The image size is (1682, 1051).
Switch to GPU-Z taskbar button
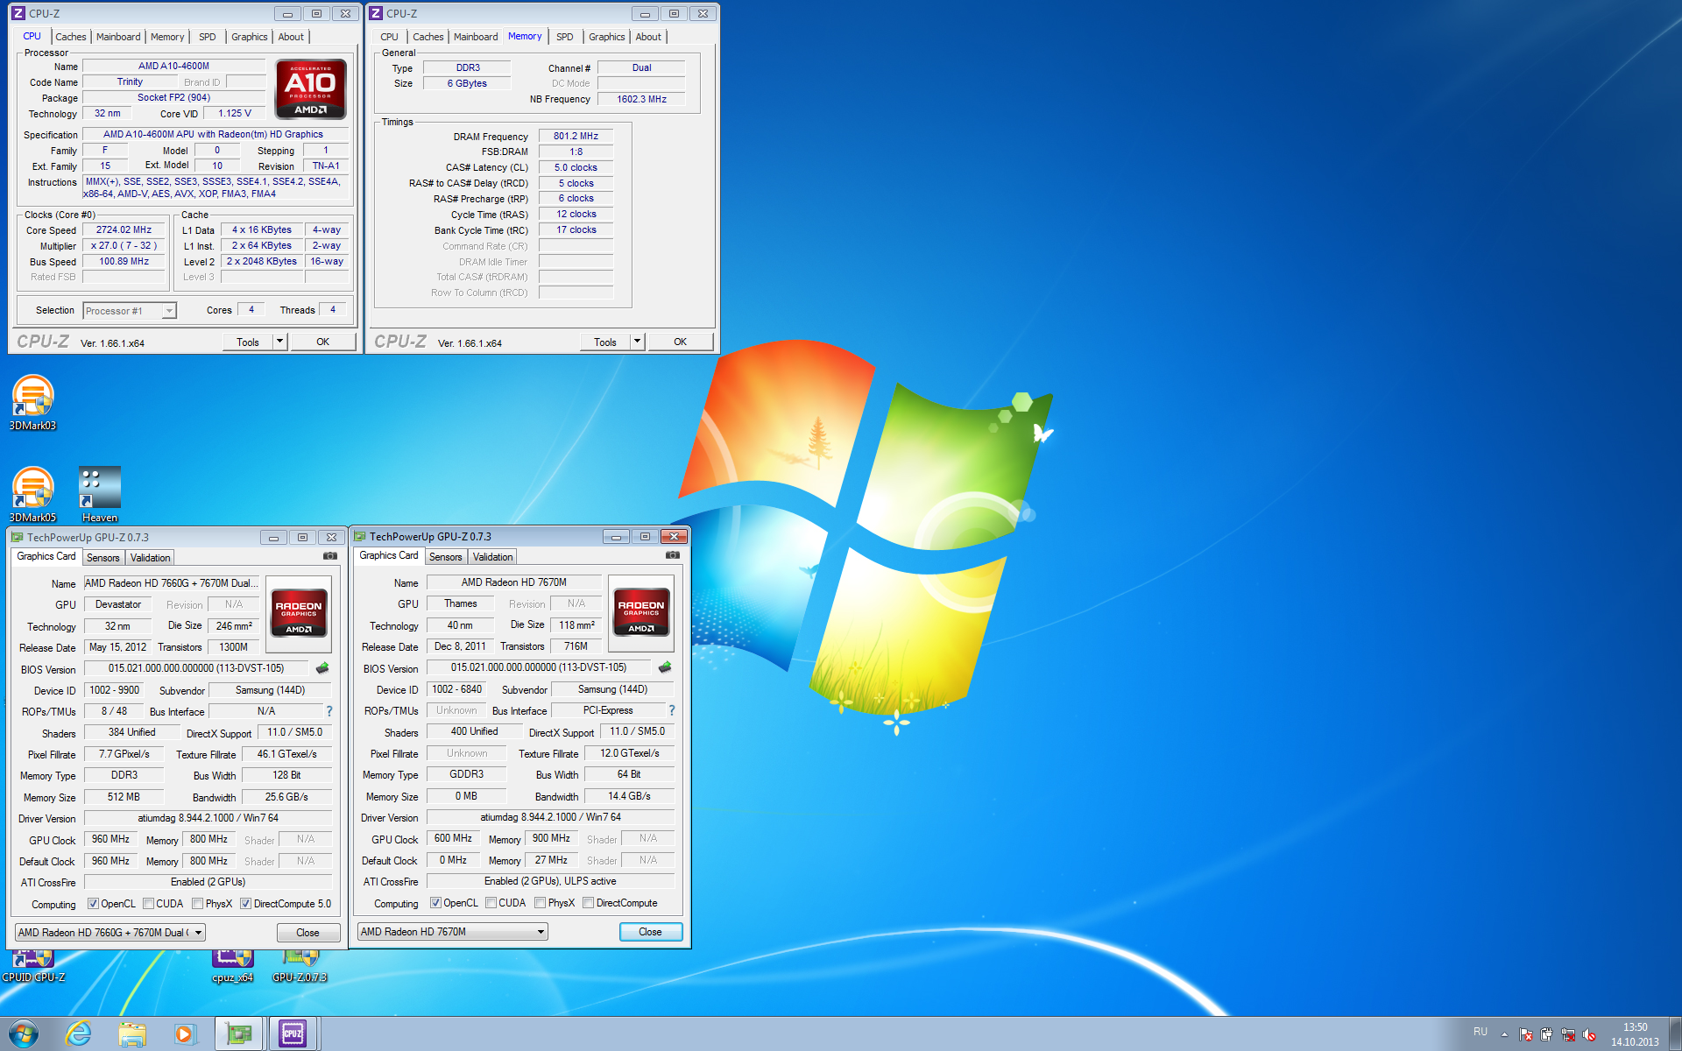point(239,1033)
